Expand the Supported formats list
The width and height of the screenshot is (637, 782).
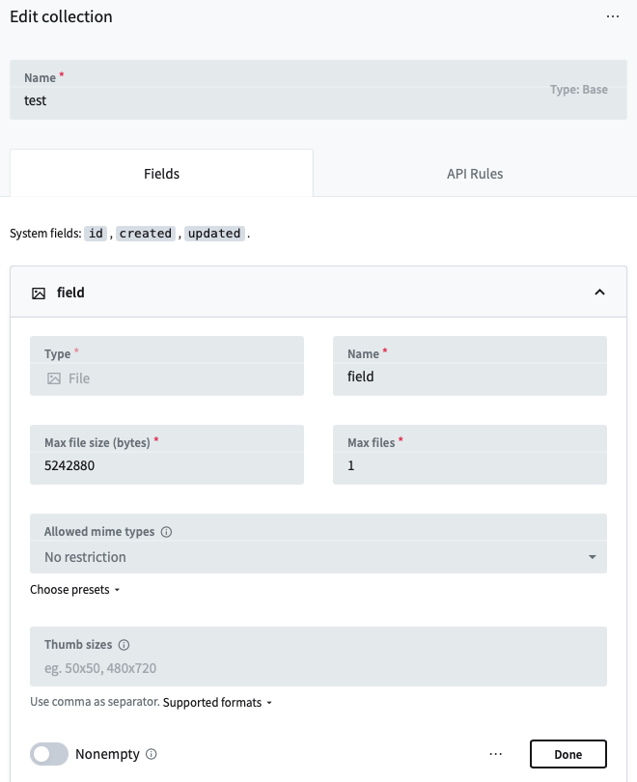(213, 703)
